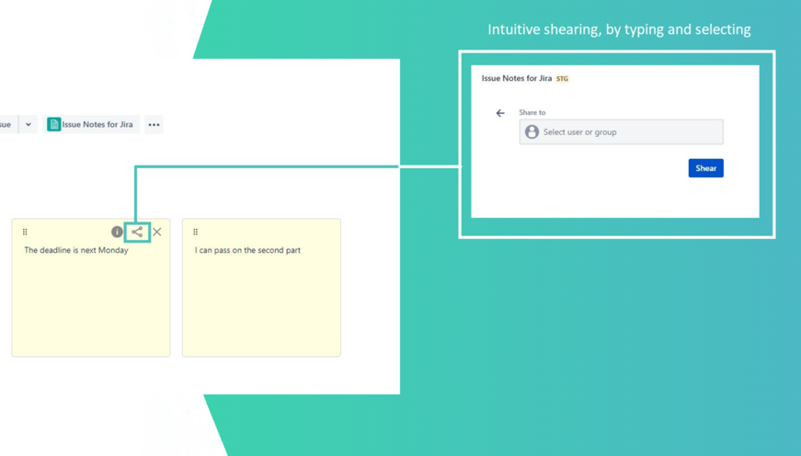Open the three-dots more actions menu
This screenshot has height=456, width=801.
(x=154, y=125)
